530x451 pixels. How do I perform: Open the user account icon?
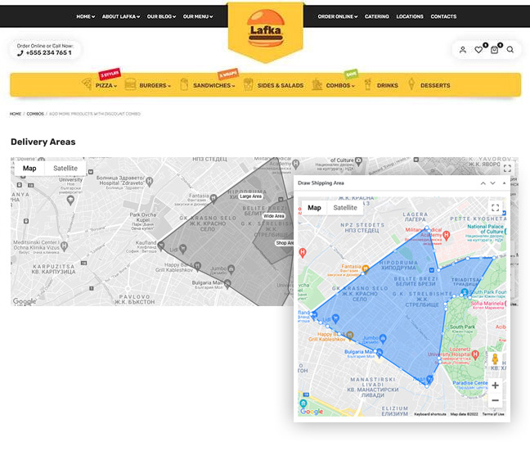(463, 50)
